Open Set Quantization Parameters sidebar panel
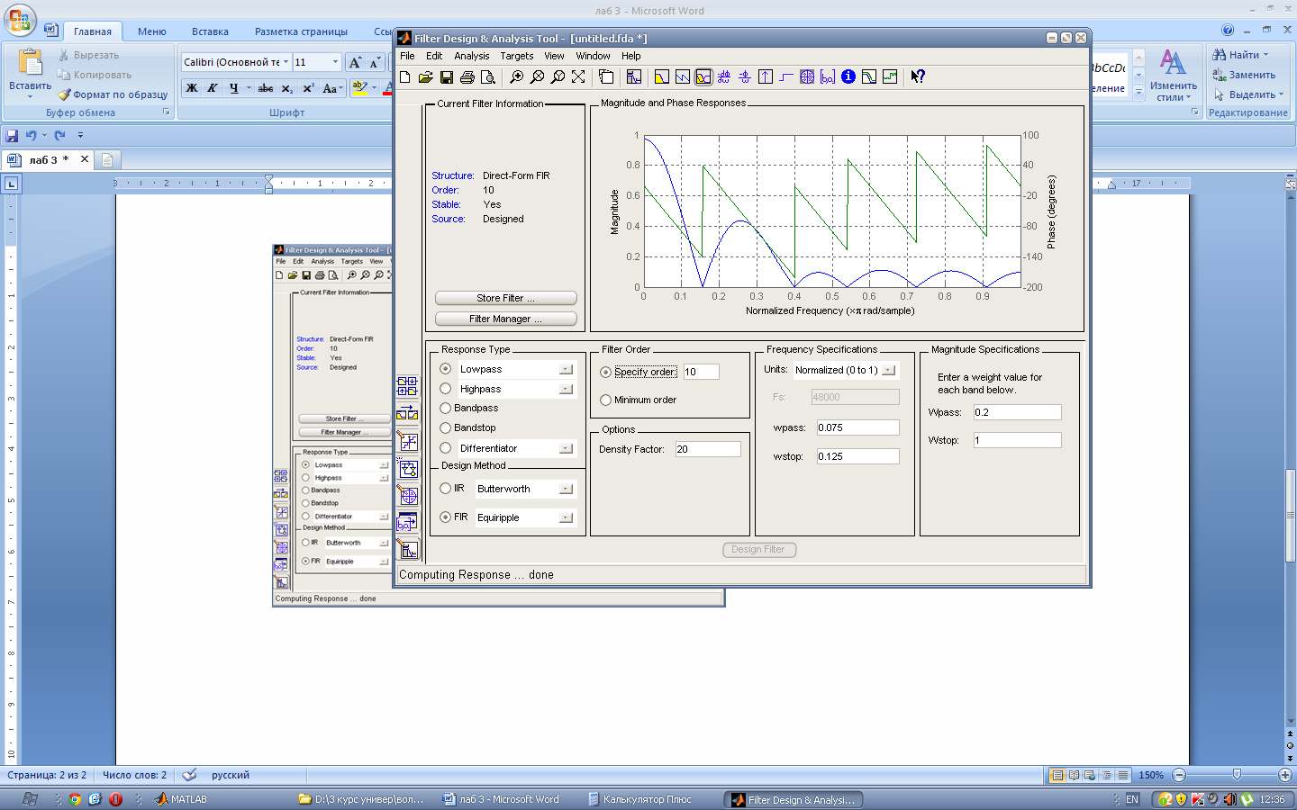 coord(407,441)
